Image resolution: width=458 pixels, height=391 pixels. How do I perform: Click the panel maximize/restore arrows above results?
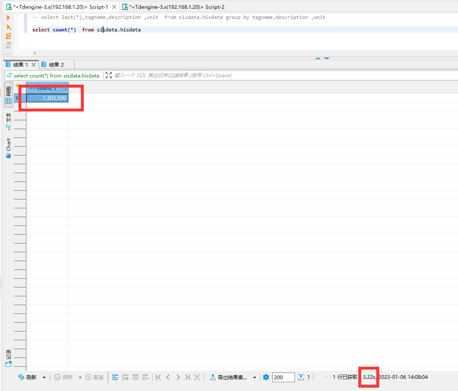[322, 58]
